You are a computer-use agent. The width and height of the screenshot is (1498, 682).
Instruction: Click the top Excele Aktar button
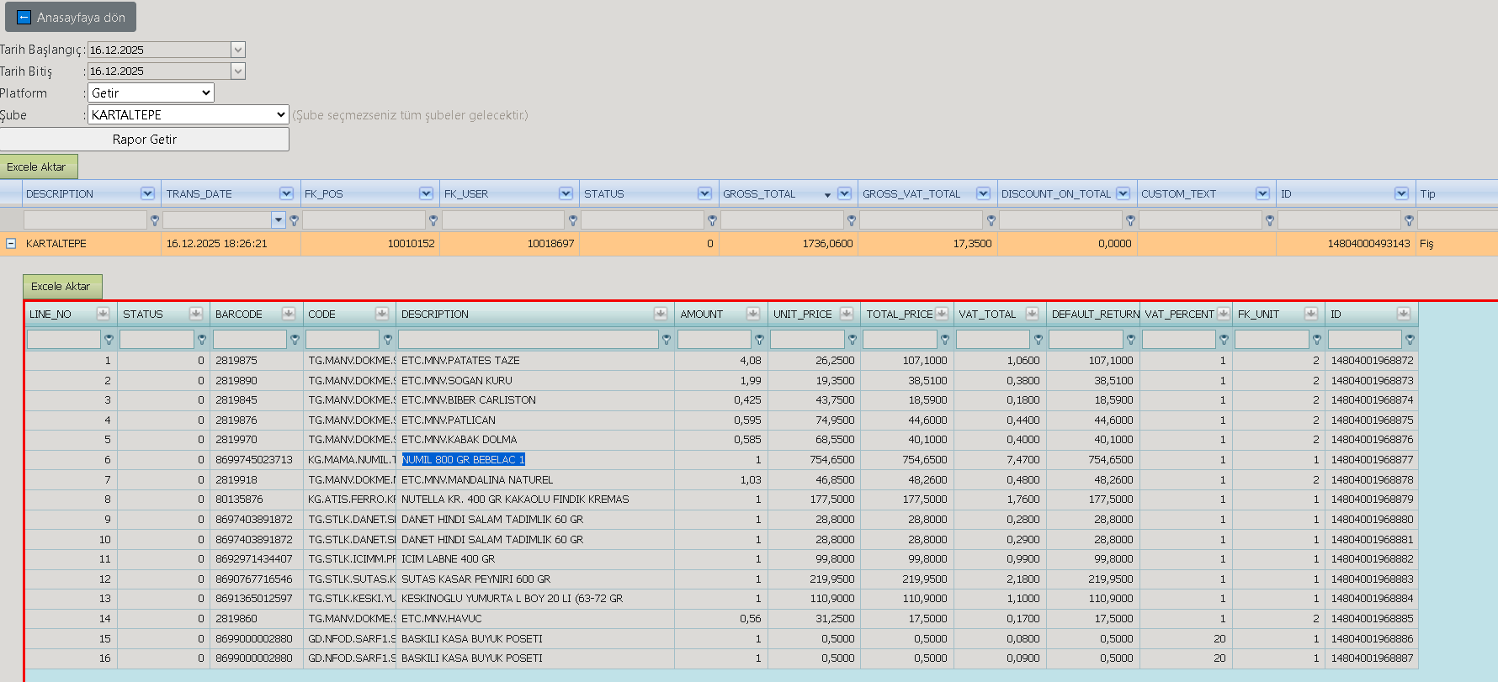point(39,167)
